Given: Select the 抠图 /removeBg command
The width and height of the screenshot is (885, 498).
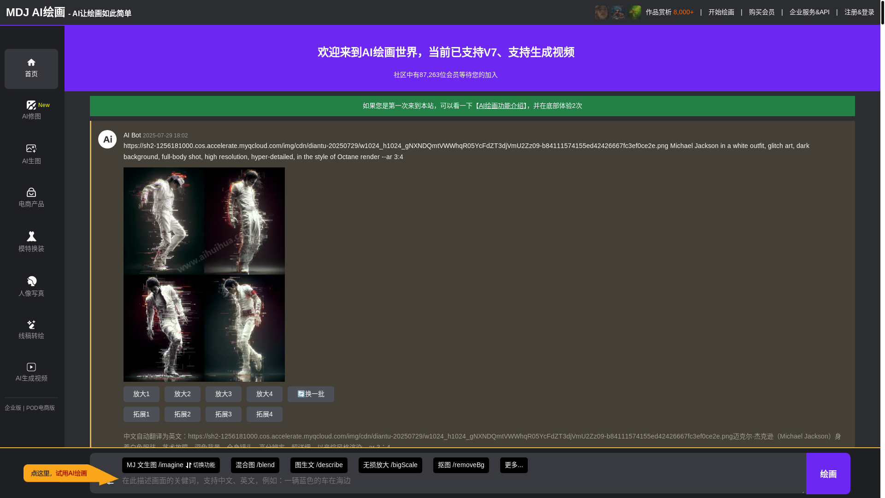Looking at the screenshot, I should point(461,465).
